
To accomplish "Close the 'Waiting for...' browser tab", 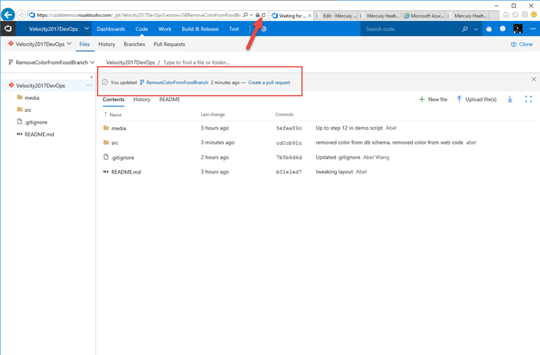I will 310,16.
